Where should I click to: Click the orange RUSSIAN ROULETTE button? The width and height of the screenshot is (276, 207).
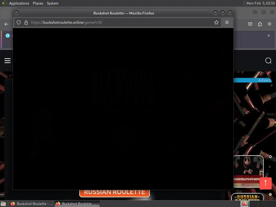coord(114,193)
